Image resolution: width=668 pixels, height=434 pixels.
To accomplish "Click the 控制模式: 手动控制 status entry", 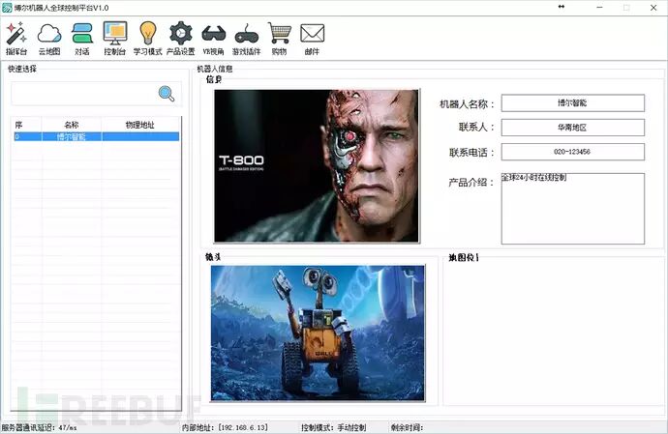I will (x=334, y=427).
